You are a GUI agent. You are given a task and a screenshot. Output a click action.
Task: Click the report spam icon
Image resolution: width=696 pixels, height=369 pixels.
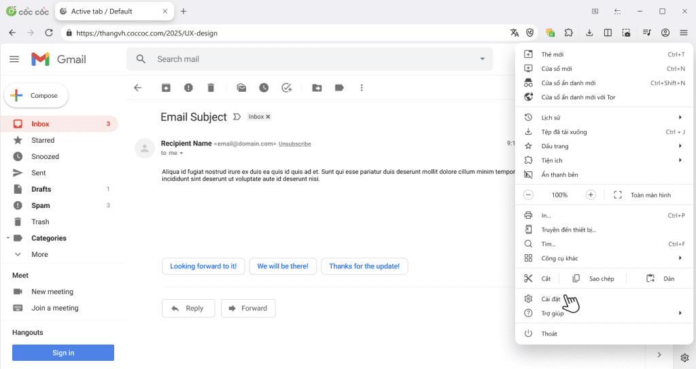point(188,88)
